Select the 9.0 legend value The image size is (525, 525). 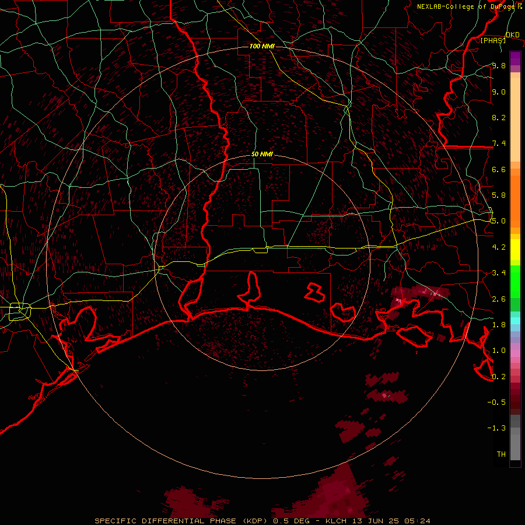click(499, 92)
